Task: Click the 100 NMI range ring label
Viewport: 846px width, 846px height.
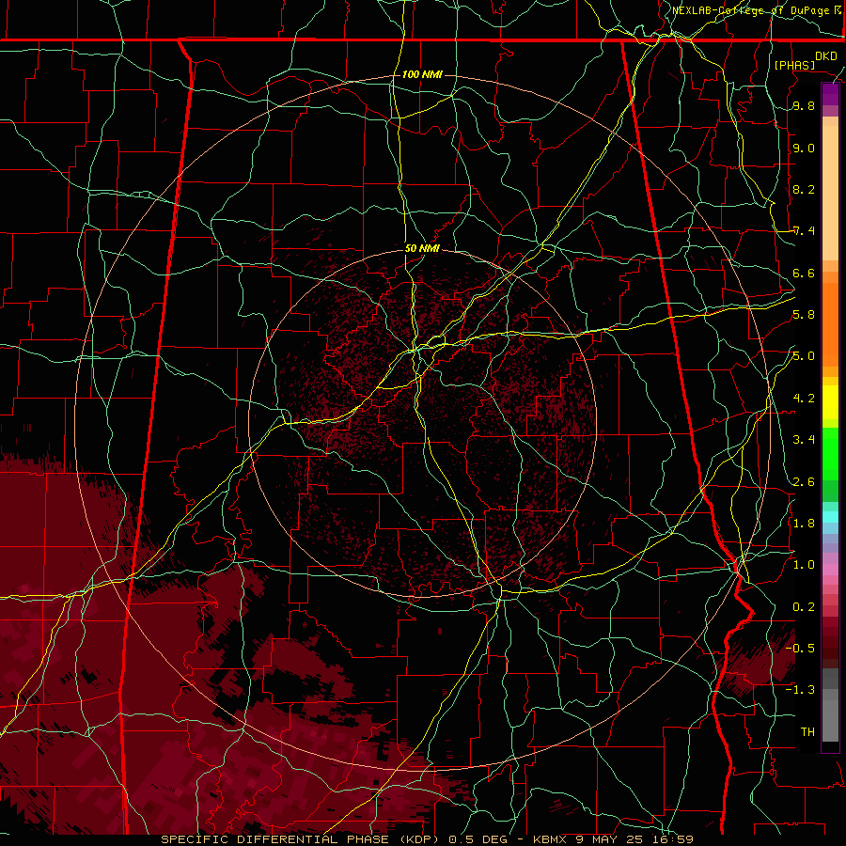Action: [x=422, y=74]
